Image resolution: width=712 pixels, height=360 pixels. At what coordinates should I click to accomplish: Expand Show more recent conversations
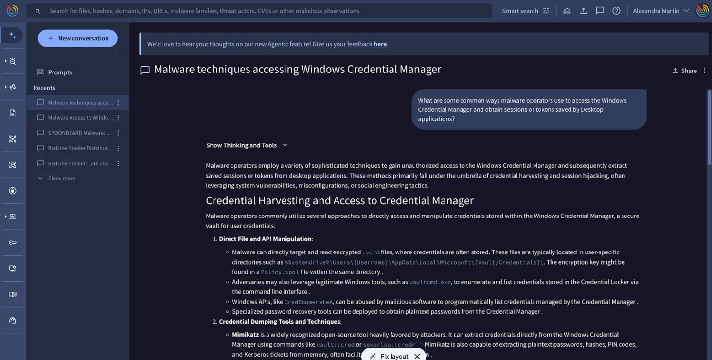(x=57, y=178)
